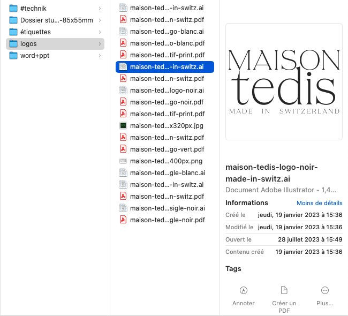
Task: Select the Illustrator icon of maison-ted...gle-blanc.ai
Action: point(123,173)
